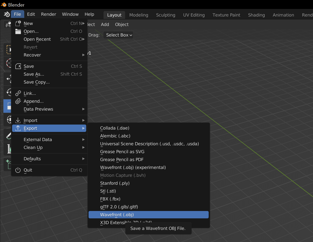Open the Object menu in the viewport header
The height and width of the screenshot is (242, 313).
click(x=122, y=24)
